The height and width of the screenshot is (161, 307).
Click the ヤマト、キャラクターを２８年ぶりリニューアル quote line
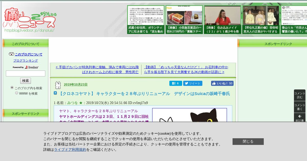[x=98, y=111]
